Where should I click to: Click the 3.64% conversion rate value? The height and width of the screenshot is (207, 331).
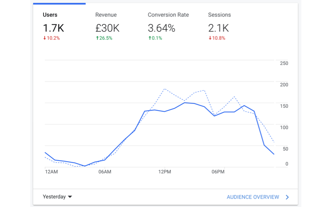[161, 28]
